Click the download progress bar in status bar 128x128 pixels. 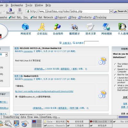click(x=123, y=117)
